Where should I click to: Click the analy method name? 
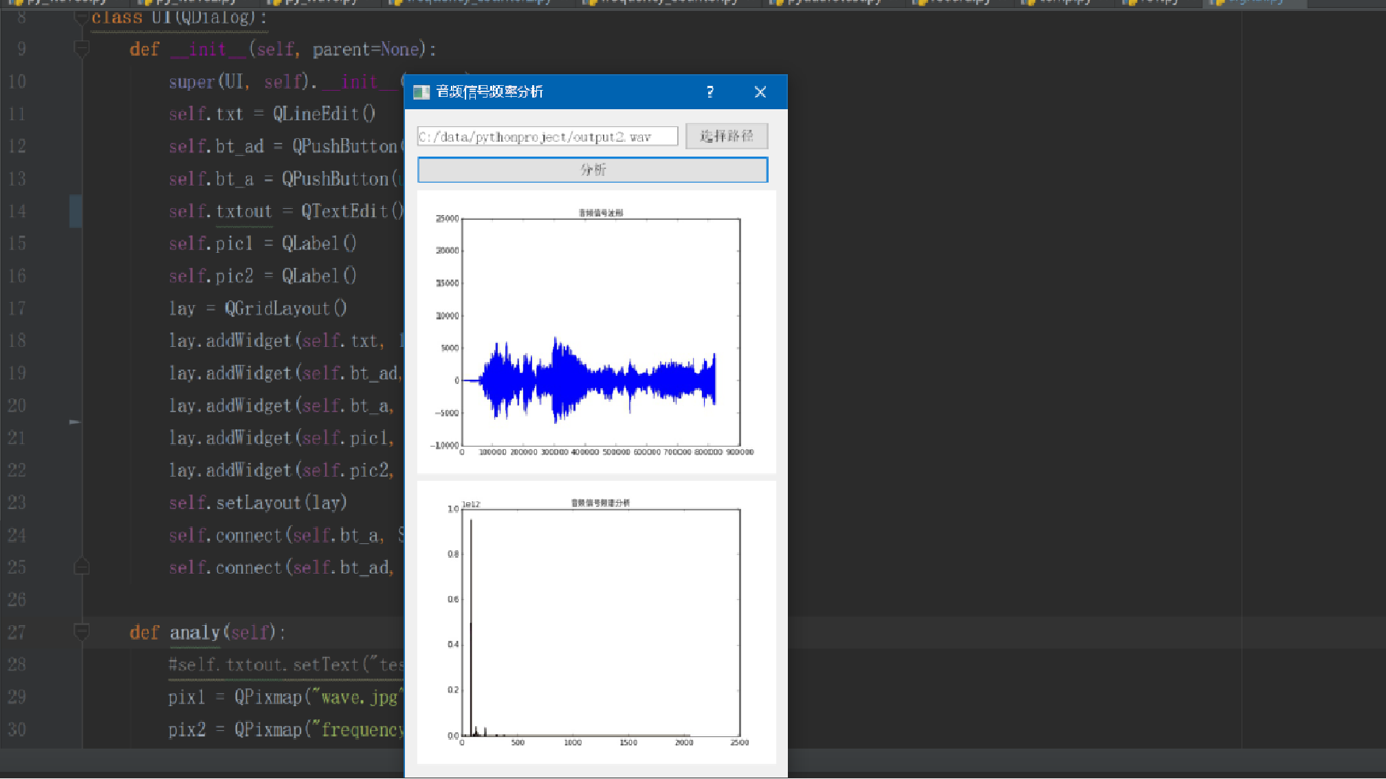point(195,632)
